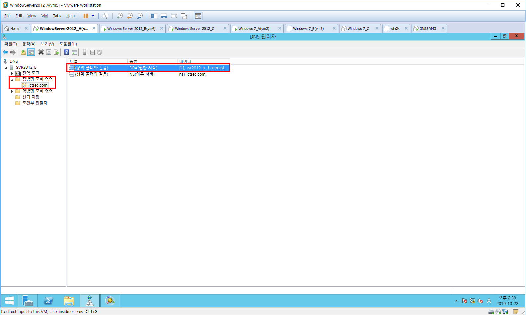Screen dimensions: 526x315
Task: Launch PowerShell from taskbar
Action: coord(48,301)
